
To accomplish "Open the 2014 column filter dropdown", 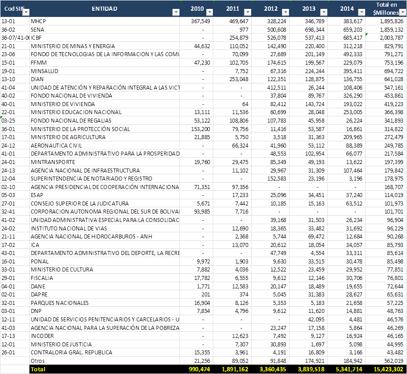I will pos(361,12).
